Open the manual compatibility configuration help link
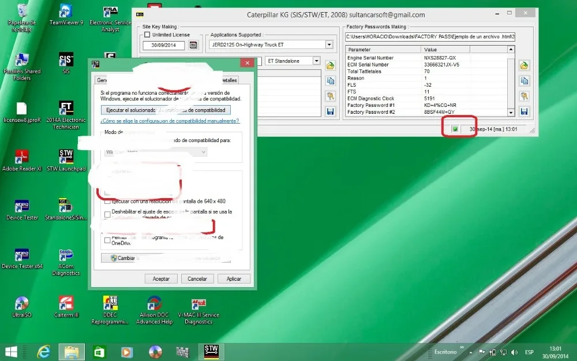 pyautogui.click(x=170, y=121)
